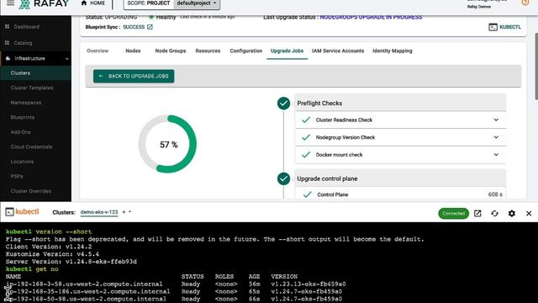This screenshot has width=538, height=303.
Task: Click NODEGROUPS UPGRADE IN PROGRESS status link
Action: [x=371, y=17]
